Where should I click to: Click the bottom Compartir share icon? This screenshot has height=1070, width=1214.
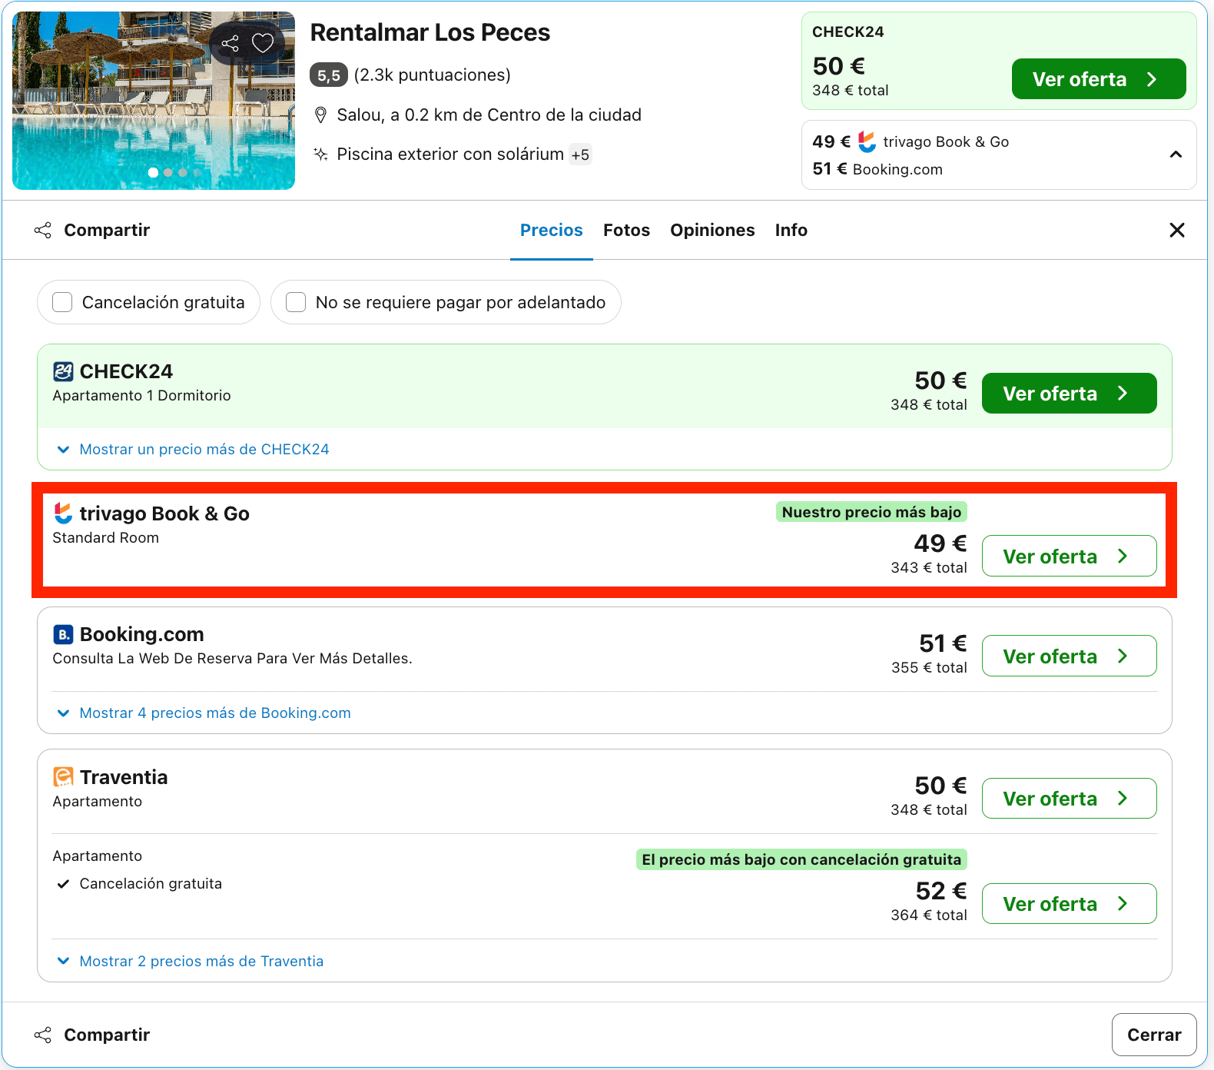pos(43,1035)
